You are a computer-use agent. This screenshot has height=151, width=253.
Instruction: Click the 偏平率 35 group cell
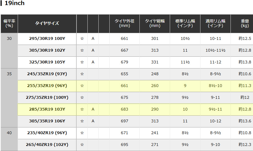9,74
